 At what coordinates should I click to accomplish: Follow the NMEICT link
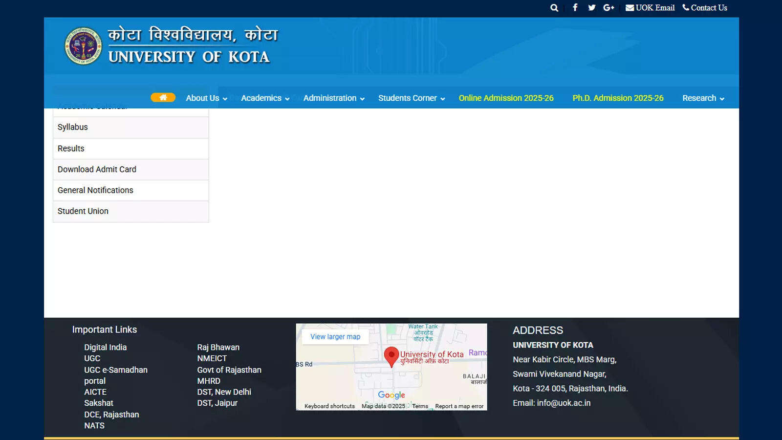tap(212, 358)
